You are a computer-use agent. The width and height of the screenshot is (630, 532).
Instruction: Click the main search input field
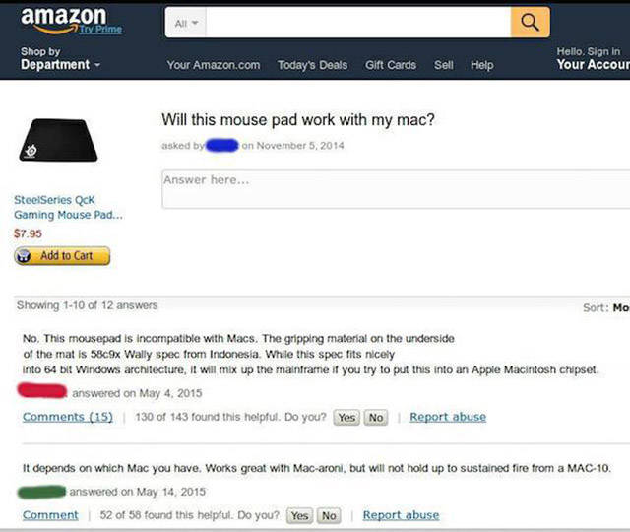(x=359, y=21)
